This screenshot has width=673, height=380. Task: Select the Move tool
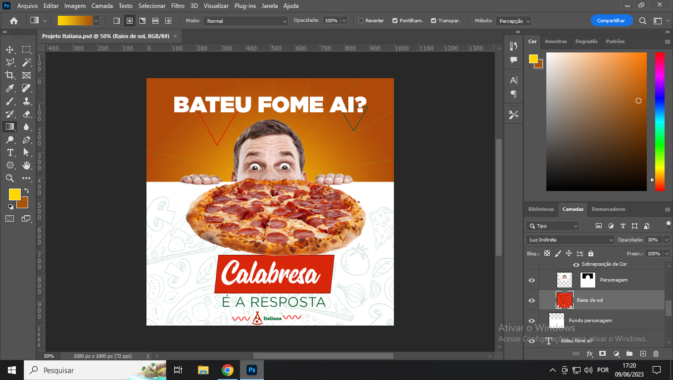(10, 49)
